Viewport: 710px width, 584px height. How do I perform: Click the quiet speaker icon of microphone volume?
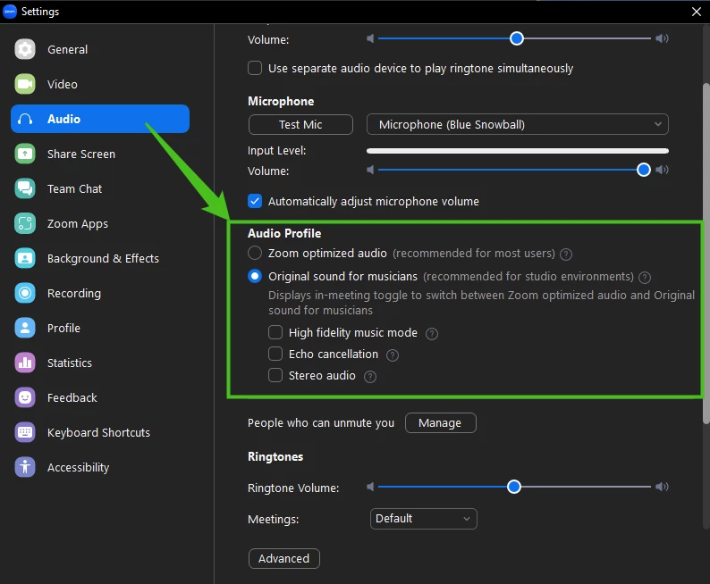pos(370,170)
